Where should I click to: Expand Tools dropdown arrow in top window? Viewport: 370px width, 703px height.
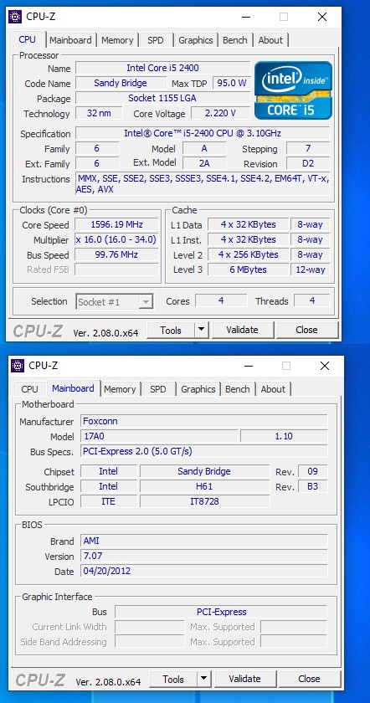[x=202, y=331]
